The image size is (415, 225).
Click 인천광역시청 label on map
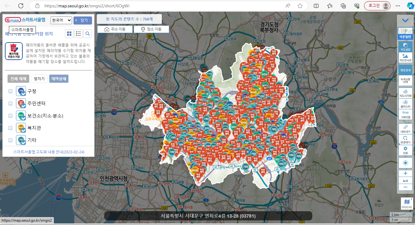pyautogui.click(x=114, y=178)
